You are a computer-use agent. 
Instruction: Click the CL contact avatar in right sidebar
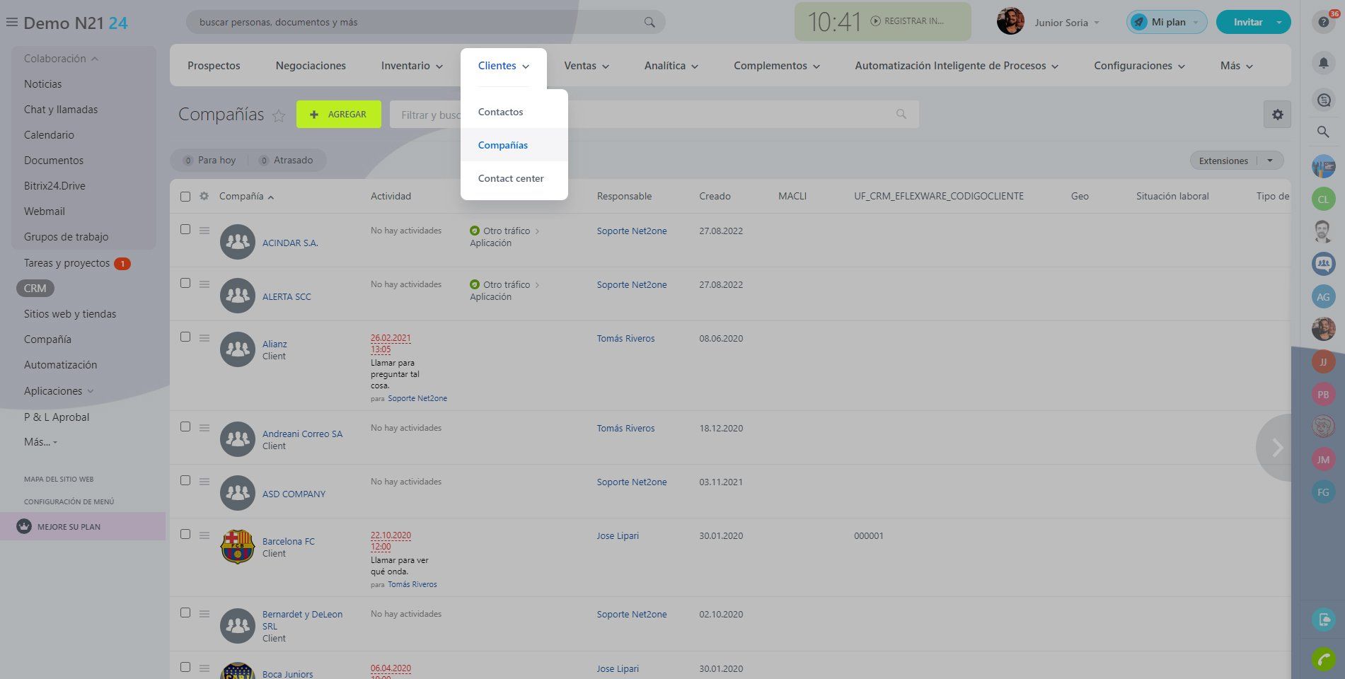coord(1323,199)
